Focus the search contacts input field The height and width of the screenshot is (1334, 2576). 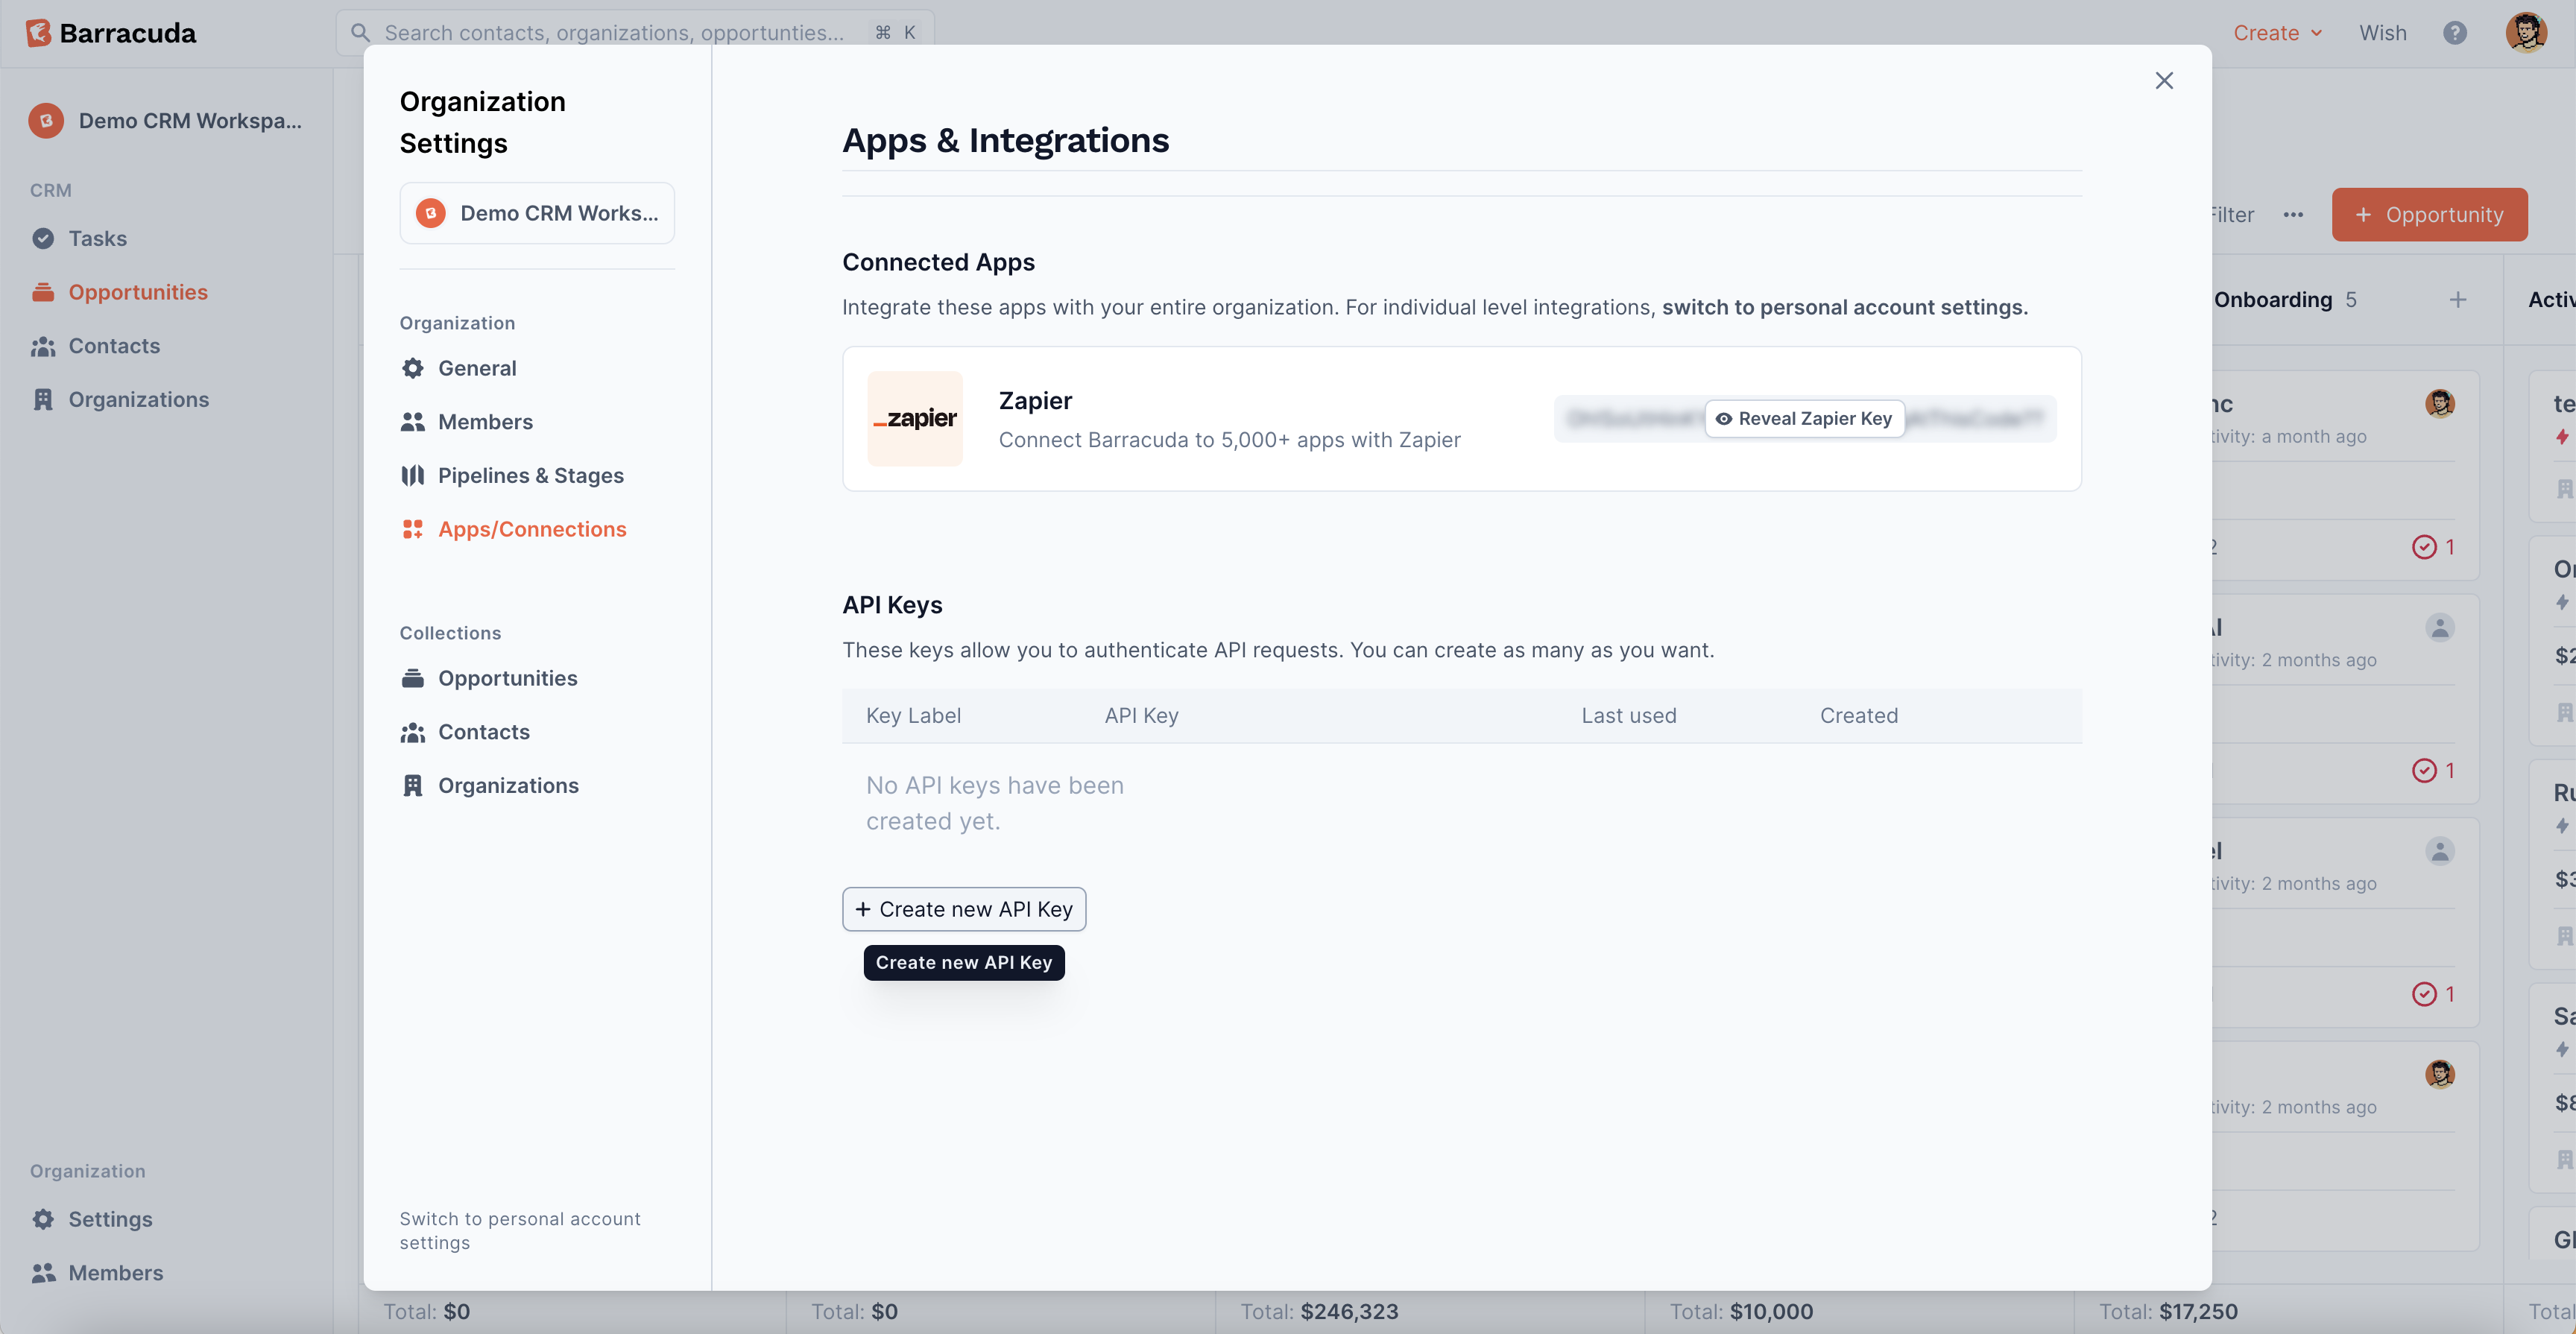[x=614, y=33]
